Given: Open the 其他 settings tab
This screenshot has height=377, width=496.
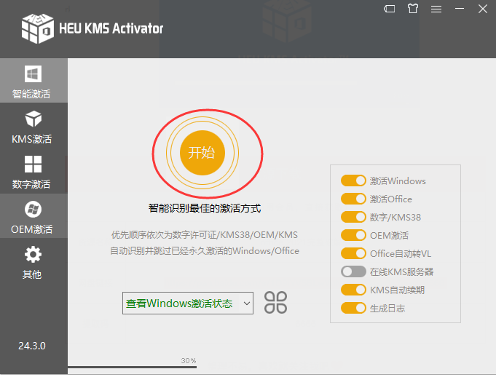Looking at the screenshot, I should point(34,261).
